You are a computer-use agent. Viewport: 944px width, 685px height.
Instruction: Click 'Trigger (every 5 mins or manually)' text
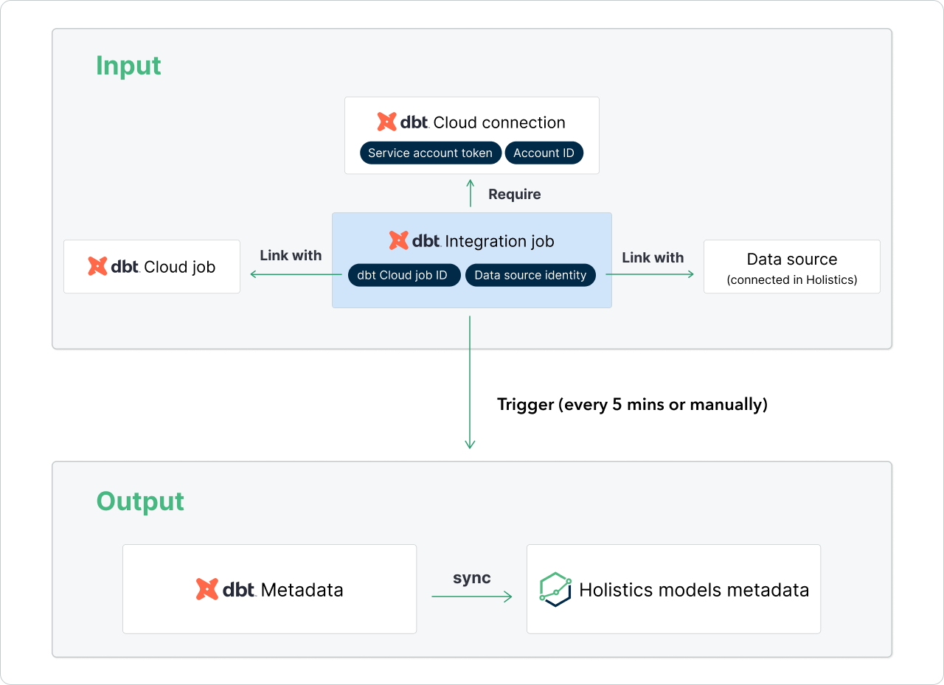[x=633, y=404]
